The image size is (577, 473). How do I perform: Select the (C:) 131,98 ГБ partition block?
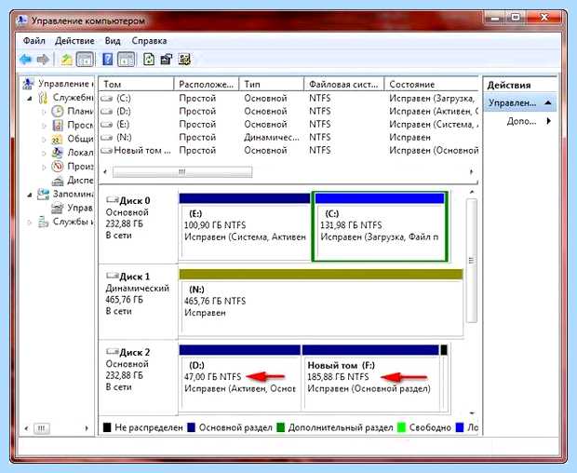tap(380, 227)
